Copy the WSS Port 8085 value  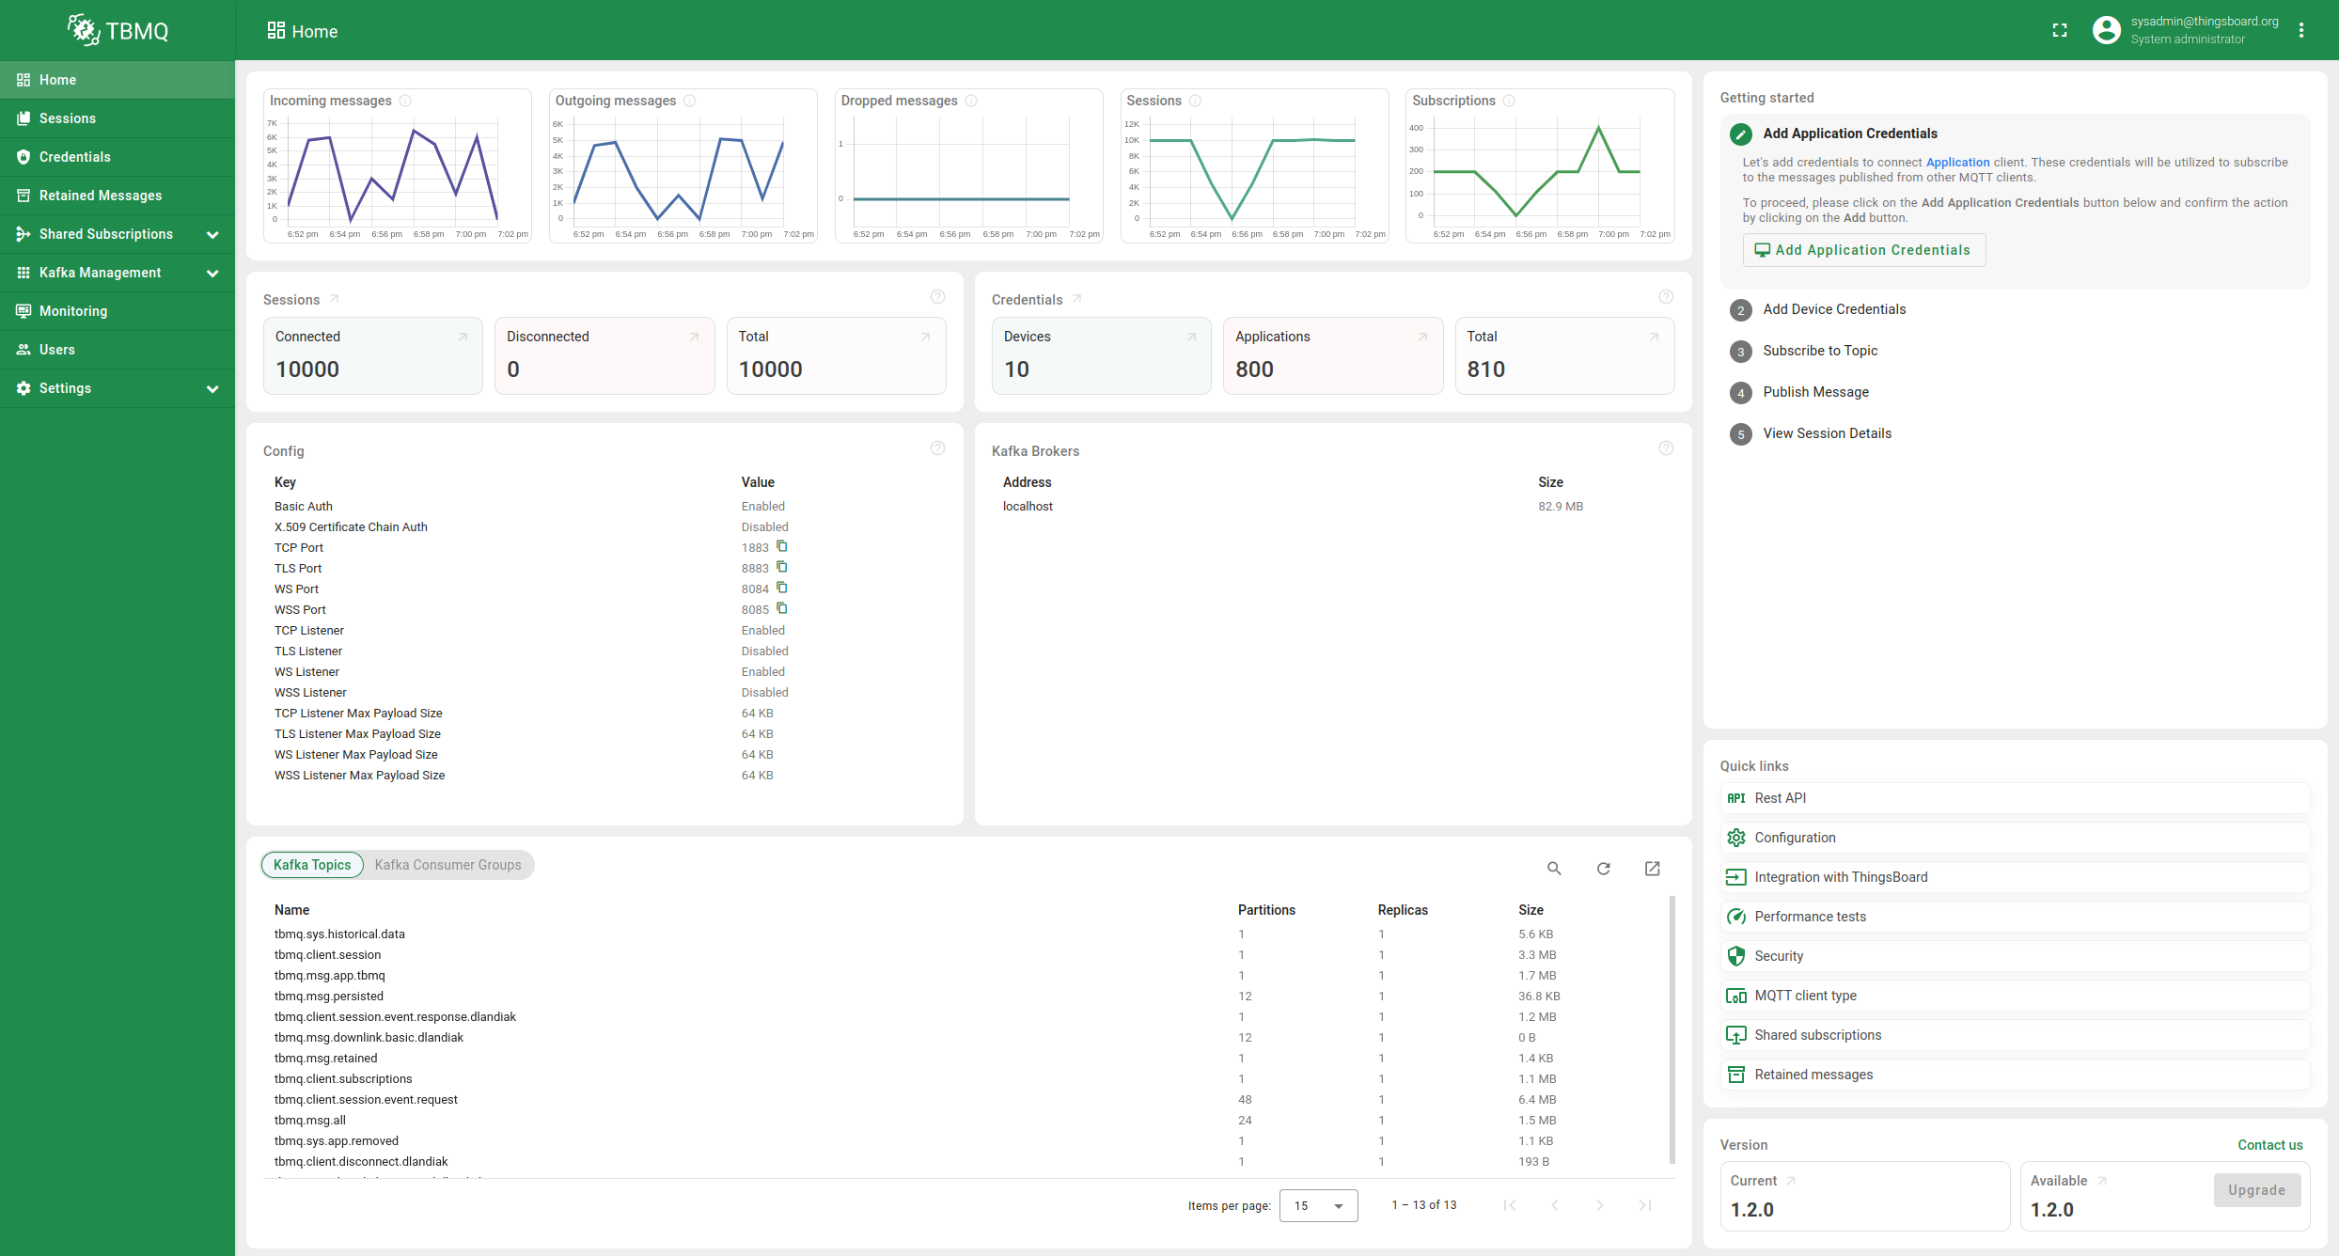pyautogui.click(x=781, y=608)
